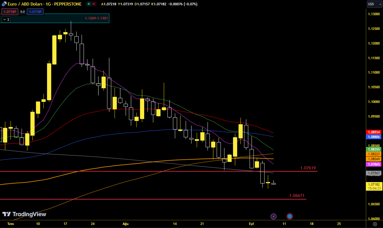Open the USD currency dropdown
This screenshot has height=228, width=383.
point(374,4)
